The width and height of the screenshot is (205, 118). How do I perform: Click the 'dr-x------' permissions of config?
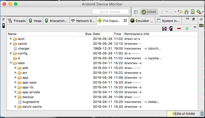pyautogui.click(x=132, y=53)
